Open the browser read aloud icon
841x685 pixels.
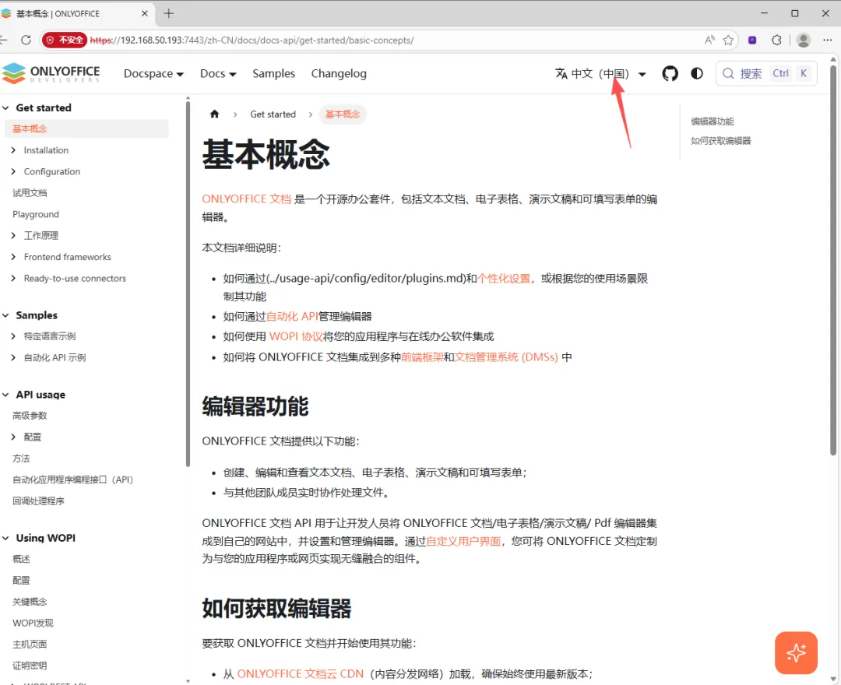[709, 40]
